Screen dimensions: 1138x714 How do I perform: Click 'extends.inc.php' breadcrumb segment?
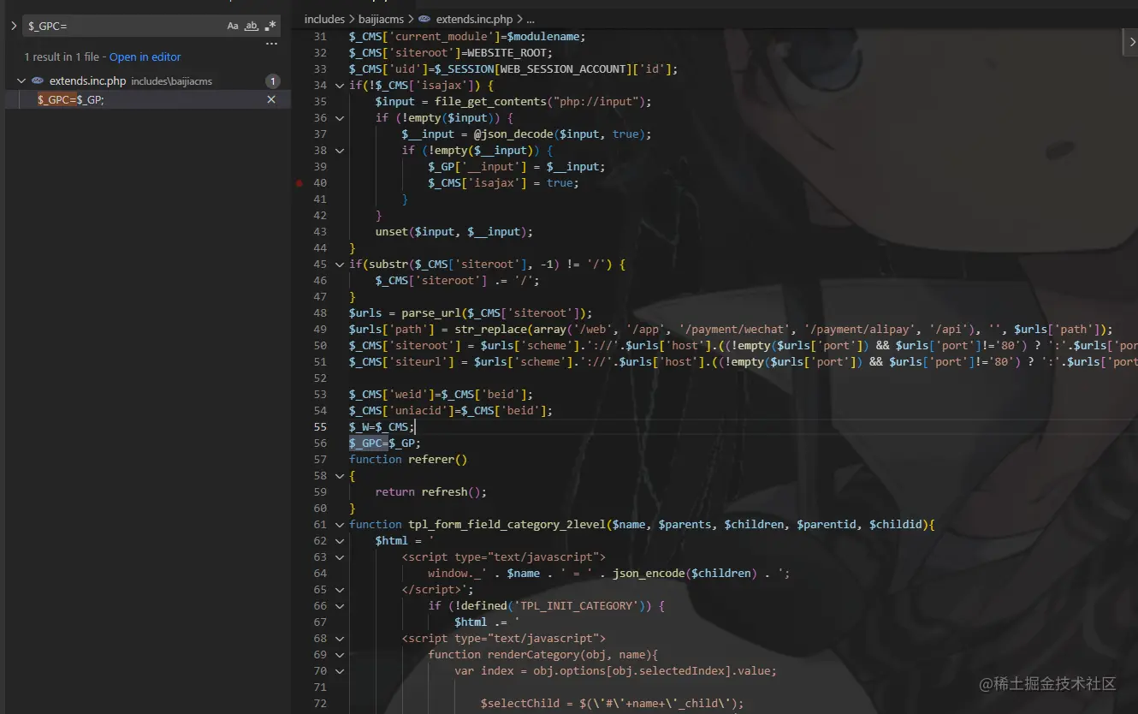tap(474, 19)
